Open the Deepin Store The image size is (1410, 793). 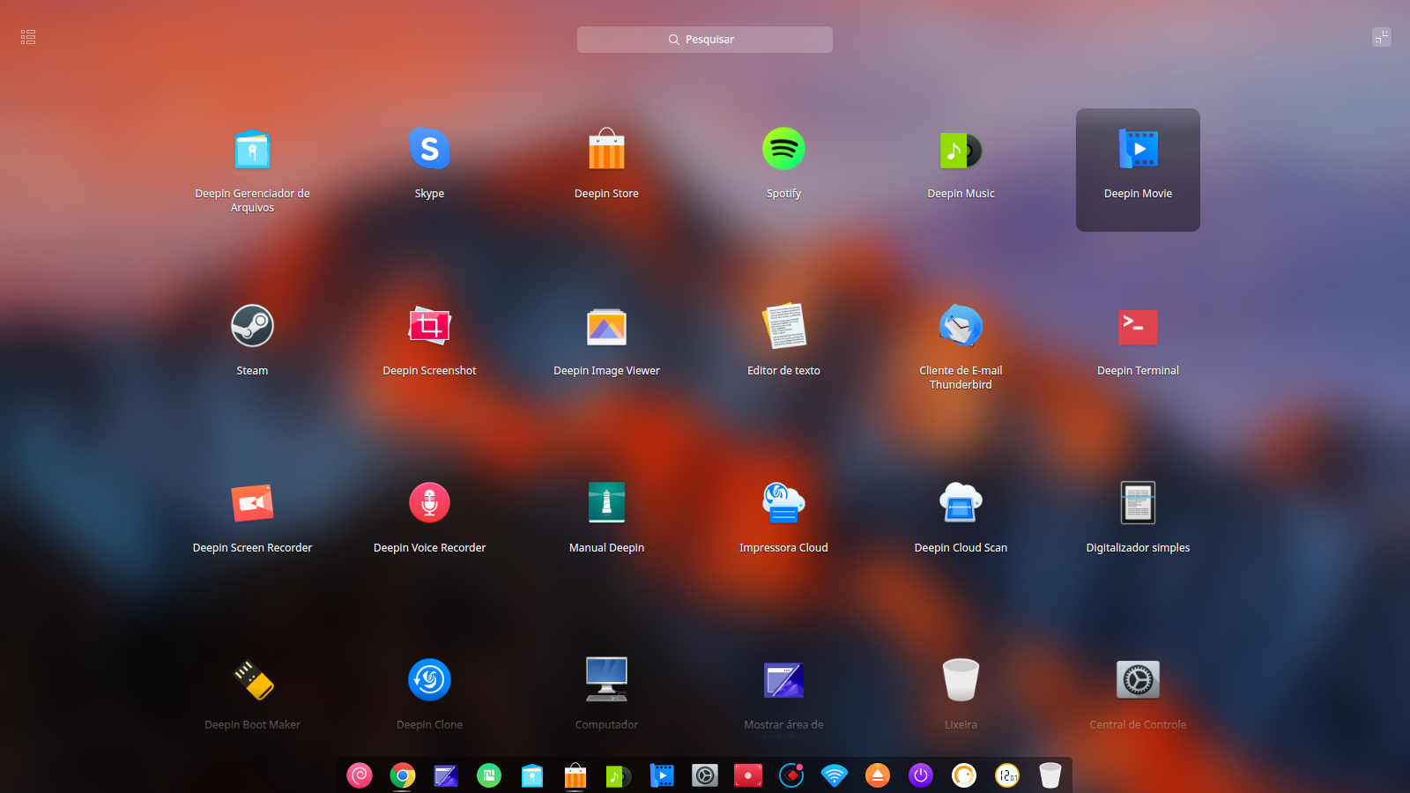[606, 150]
